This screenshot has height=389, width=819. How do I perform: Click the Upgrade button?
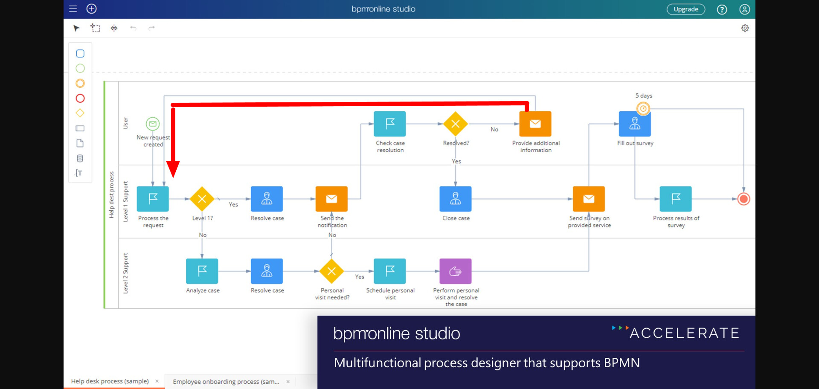[x=686, y=9]
